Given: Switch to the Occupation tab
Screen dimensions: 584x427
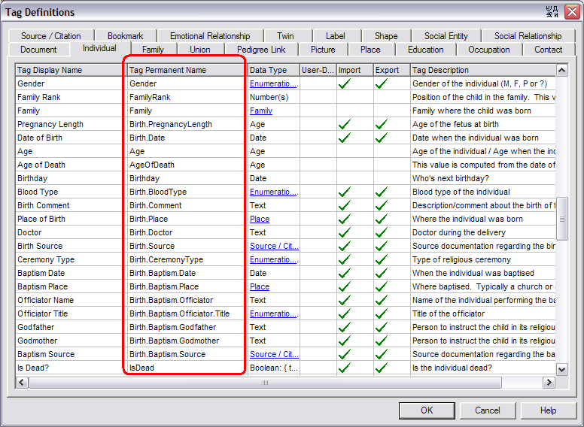Looking at the screenshot, I should pos(489,50).
